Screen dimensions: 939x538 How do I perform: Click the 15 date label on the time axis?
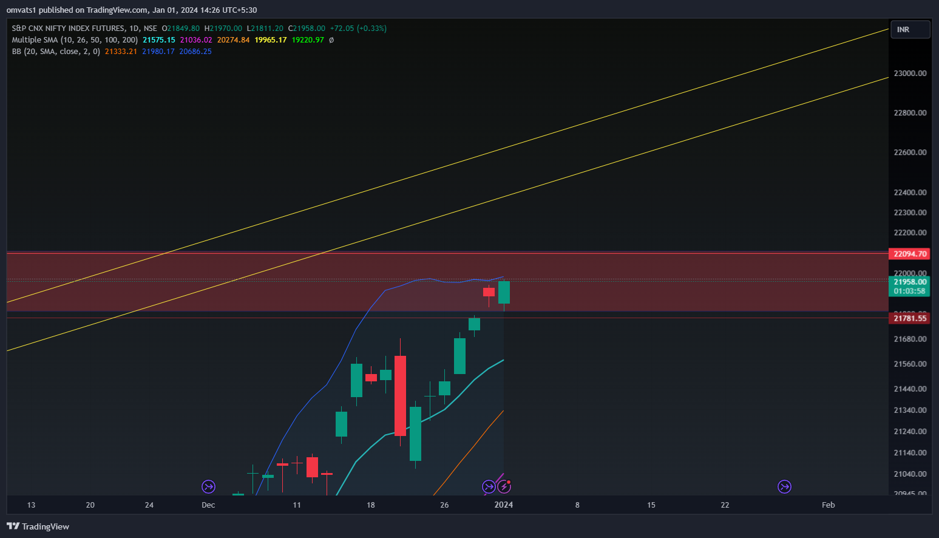pyautogui.click(x=651, y=505)
